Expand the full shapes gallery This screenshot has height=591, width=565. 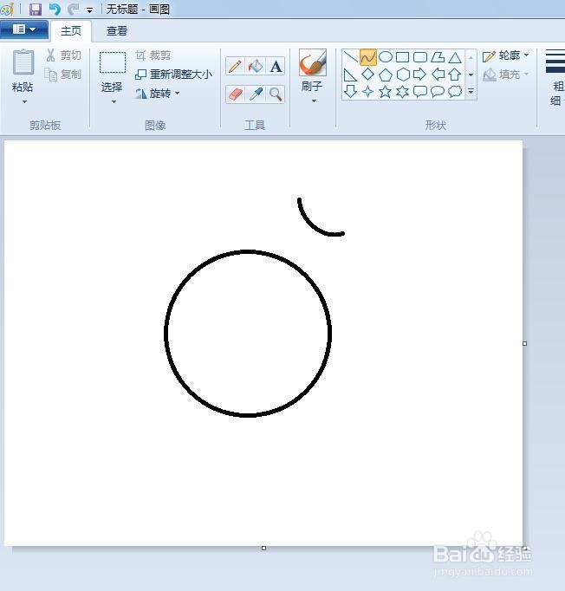click(x=471, y=91)
